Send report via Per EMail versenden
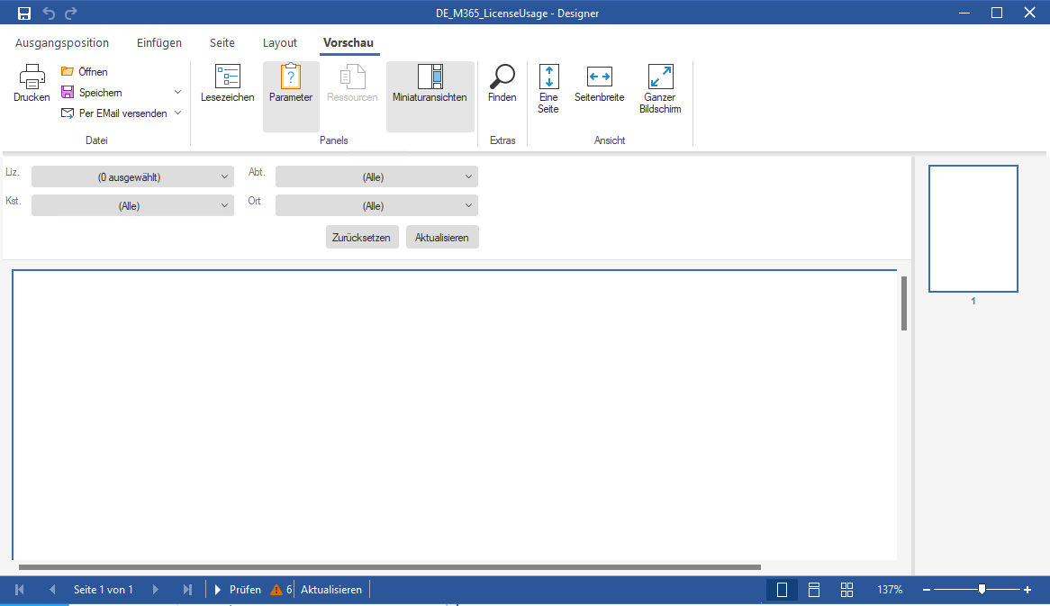The image size is (1050, 606). pos(113,113)
